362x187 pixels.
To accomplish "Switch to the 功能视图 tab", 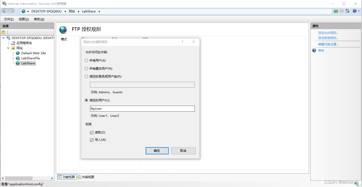I will tap(67, 177).
